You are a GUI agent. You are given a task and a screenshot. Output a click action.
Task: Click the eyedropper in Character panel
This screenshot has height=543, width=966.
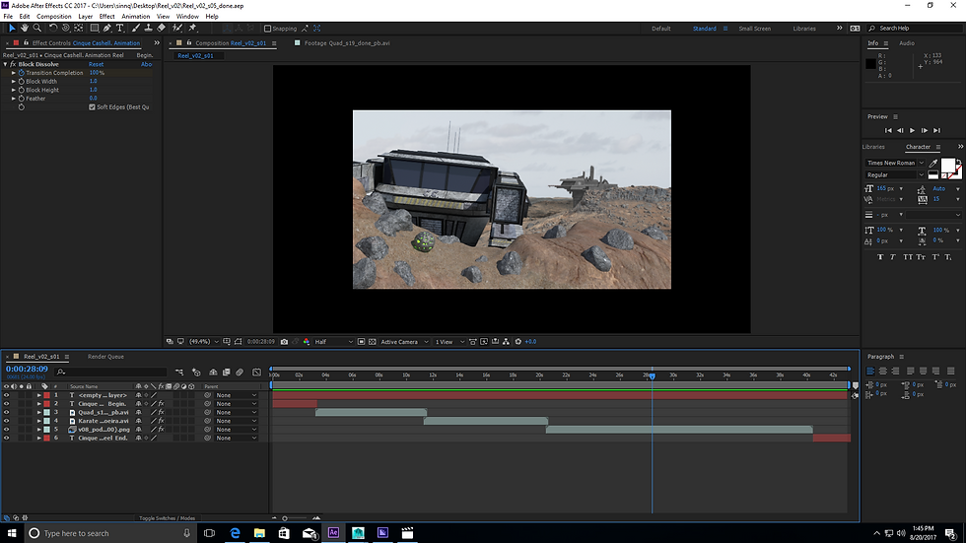933,164
